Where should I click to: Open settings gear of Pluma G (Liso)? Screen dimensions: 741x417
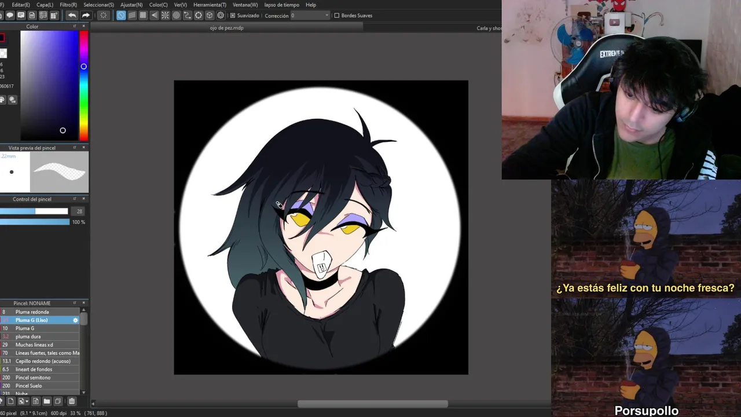point(75,320)
